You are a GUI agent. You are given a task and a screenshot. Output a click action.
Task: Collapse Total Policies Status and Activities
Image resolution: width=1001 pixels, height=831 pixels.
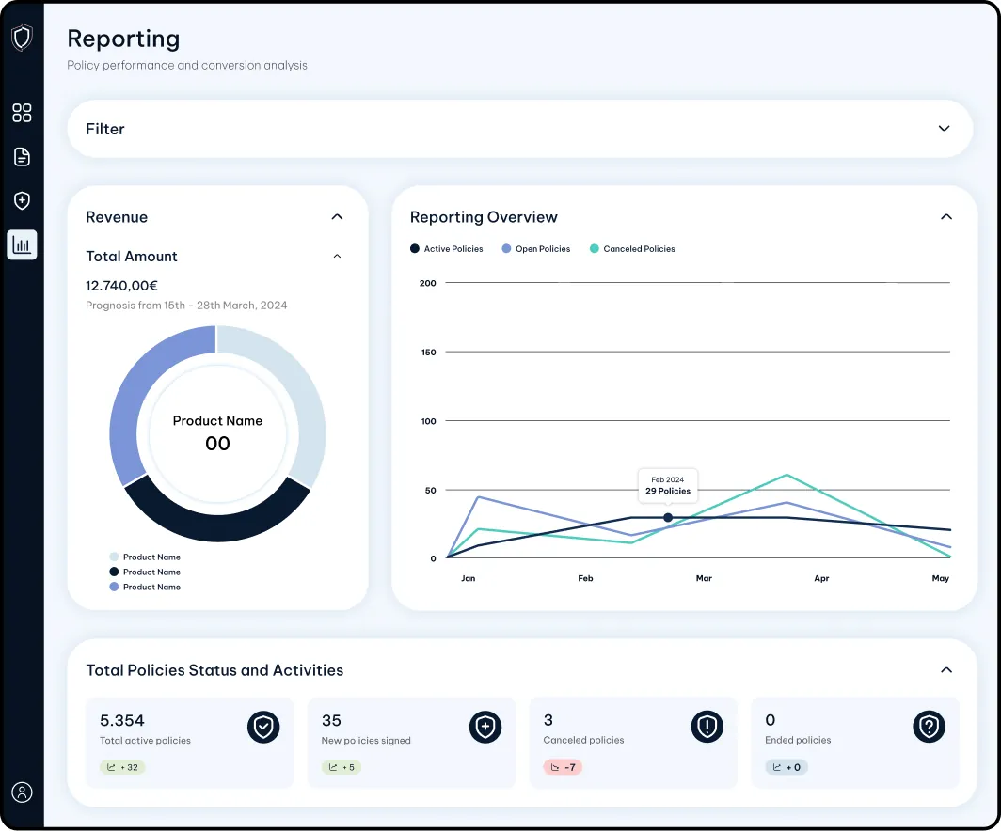coord(946,669)
